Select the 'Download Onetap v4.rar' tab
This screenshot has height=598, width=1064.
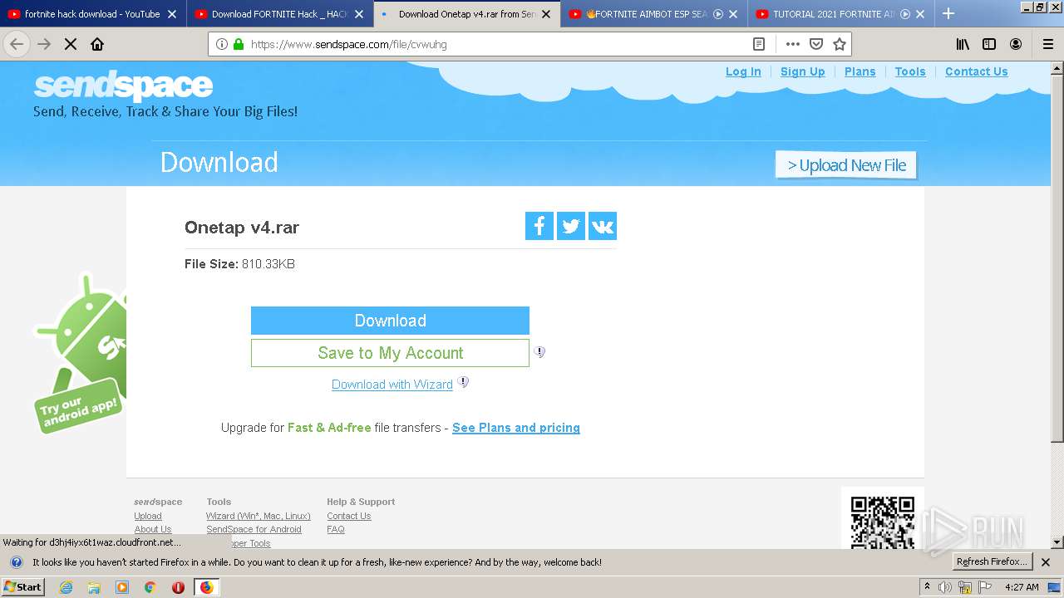click(x=466, y=14)
